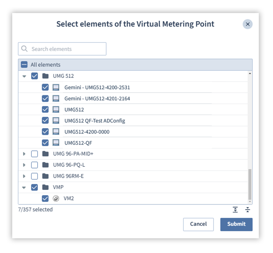Uncheck Gemini - UMG512-4200-2531 checkbox
Viewport: 273px width, 253px height.
pyautogui.click(x=45, y=87)
